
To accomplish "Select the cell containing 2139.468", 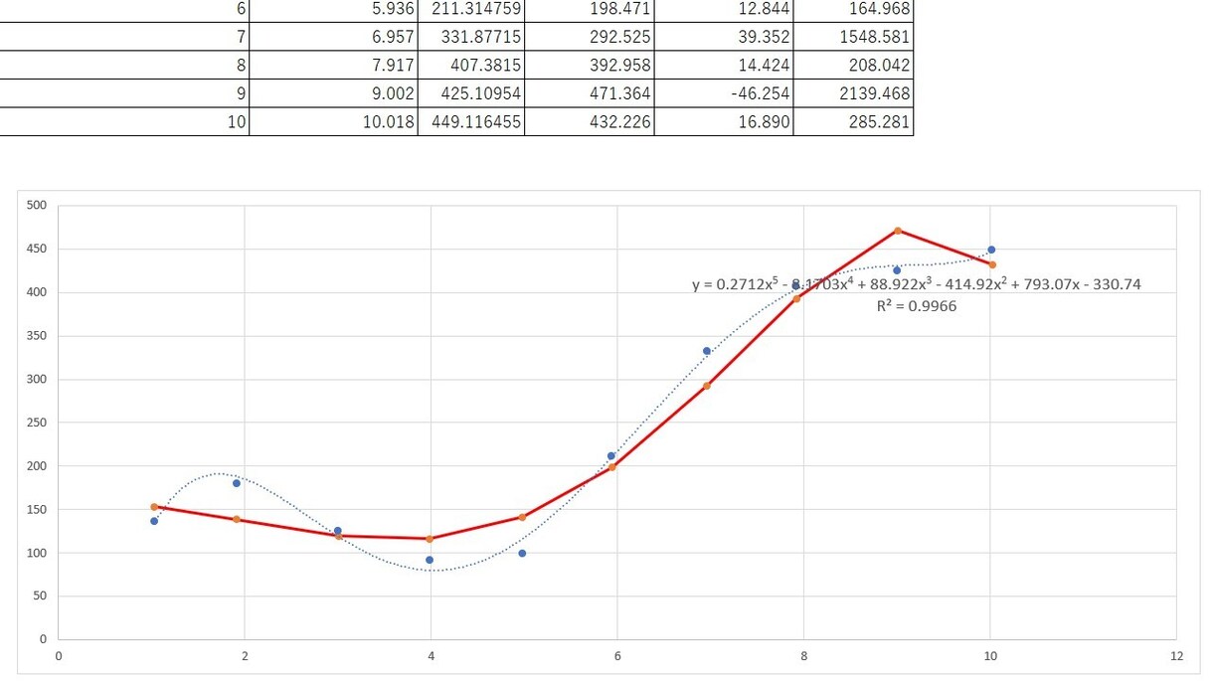I will pyautogui.click(x=854, y=93).
